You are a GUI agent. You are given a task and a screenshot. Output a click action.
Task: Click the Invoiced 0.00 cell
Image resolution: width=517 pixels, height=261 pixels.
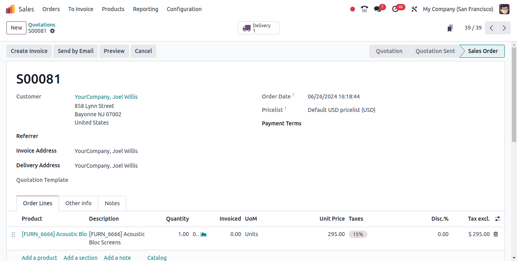point(236,234)
